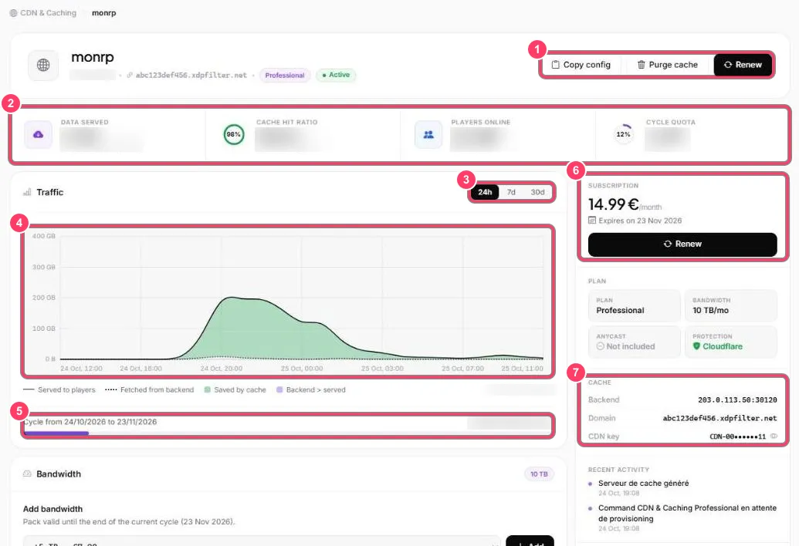The height and width of the screenshot is (546, 799).
Task: Click the masked CDN key value
Action: [737, 436]
